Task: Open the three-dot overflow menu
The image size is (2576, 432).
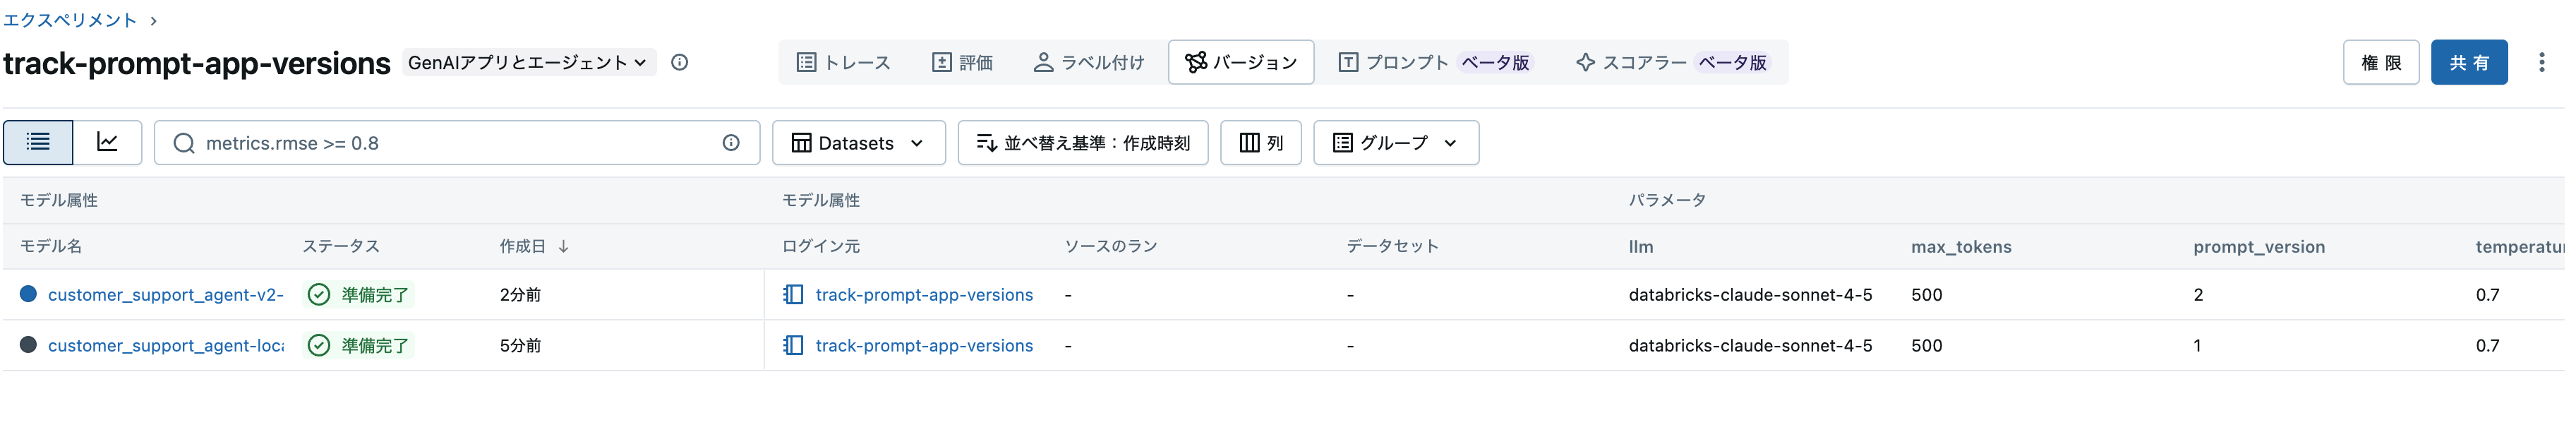Action: pos(2542,62)
